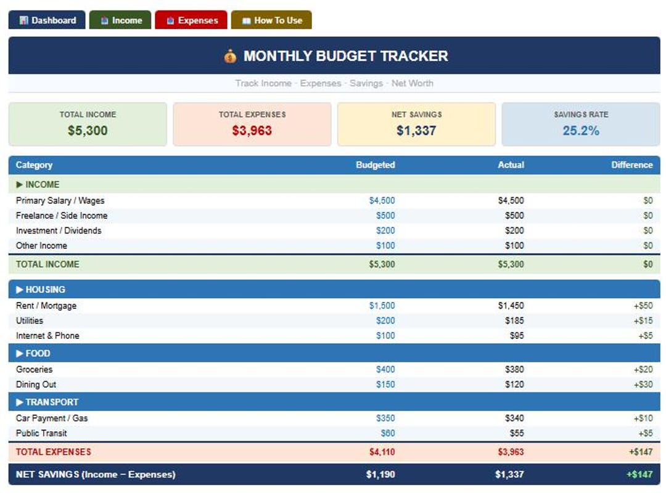Collapse the TRANSPORT section triangle
This screenshot has width=666, height=501.
tap(19, 402)
